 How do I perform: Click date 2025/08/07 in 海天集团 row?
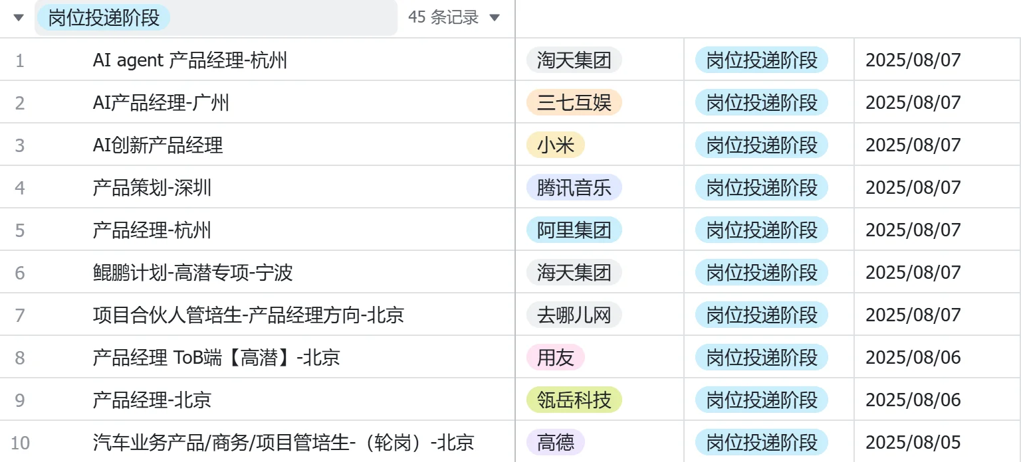(x=913, y=273)
